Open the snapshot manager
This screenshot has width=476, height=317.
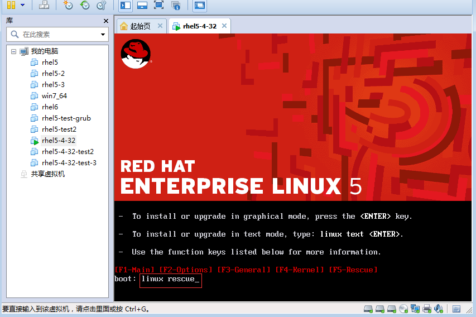[x=101, y=5]
